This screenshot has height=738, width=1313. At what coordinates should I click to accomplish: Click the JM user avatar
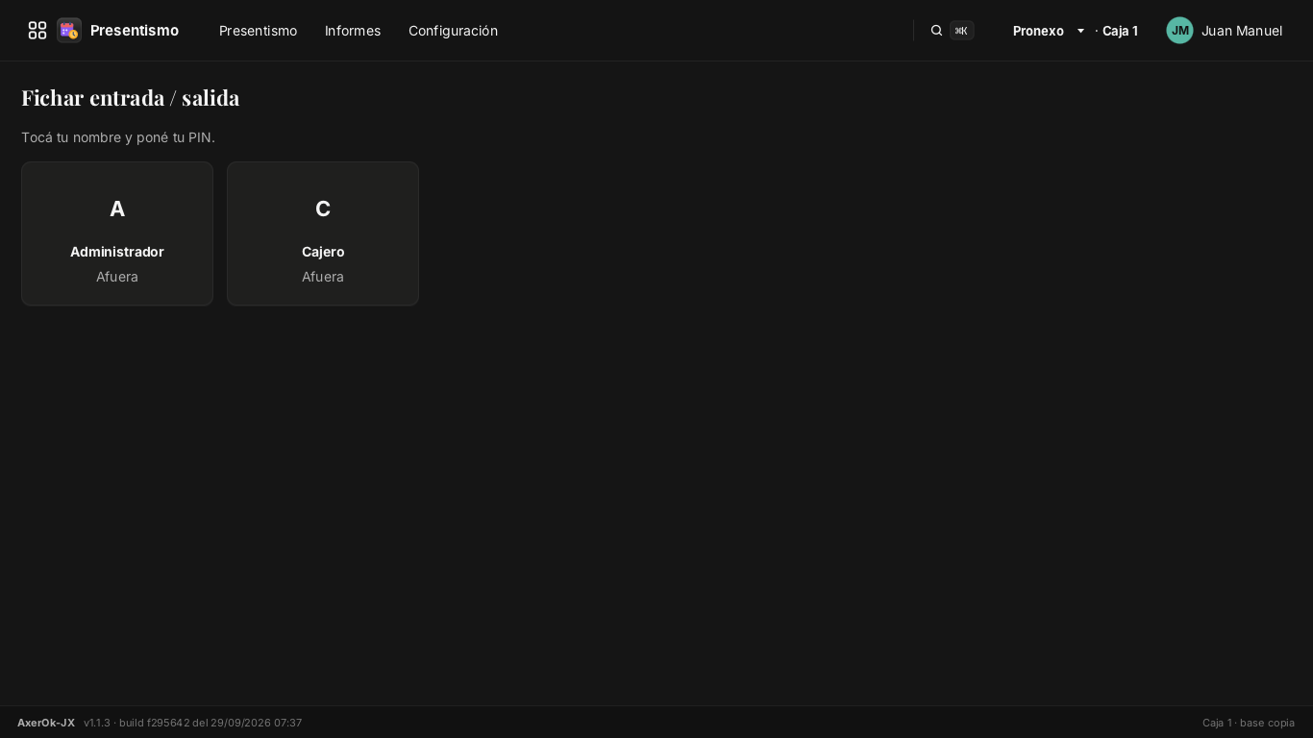click(x=1179, y=31)
